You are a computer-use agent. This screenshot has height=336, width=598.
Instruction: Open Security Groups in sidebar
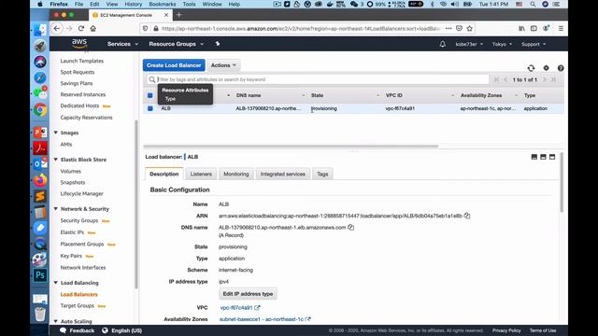point(78,220)
